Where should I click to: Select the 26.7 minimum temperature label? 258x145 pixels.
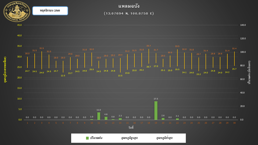(x=149, y=67)
